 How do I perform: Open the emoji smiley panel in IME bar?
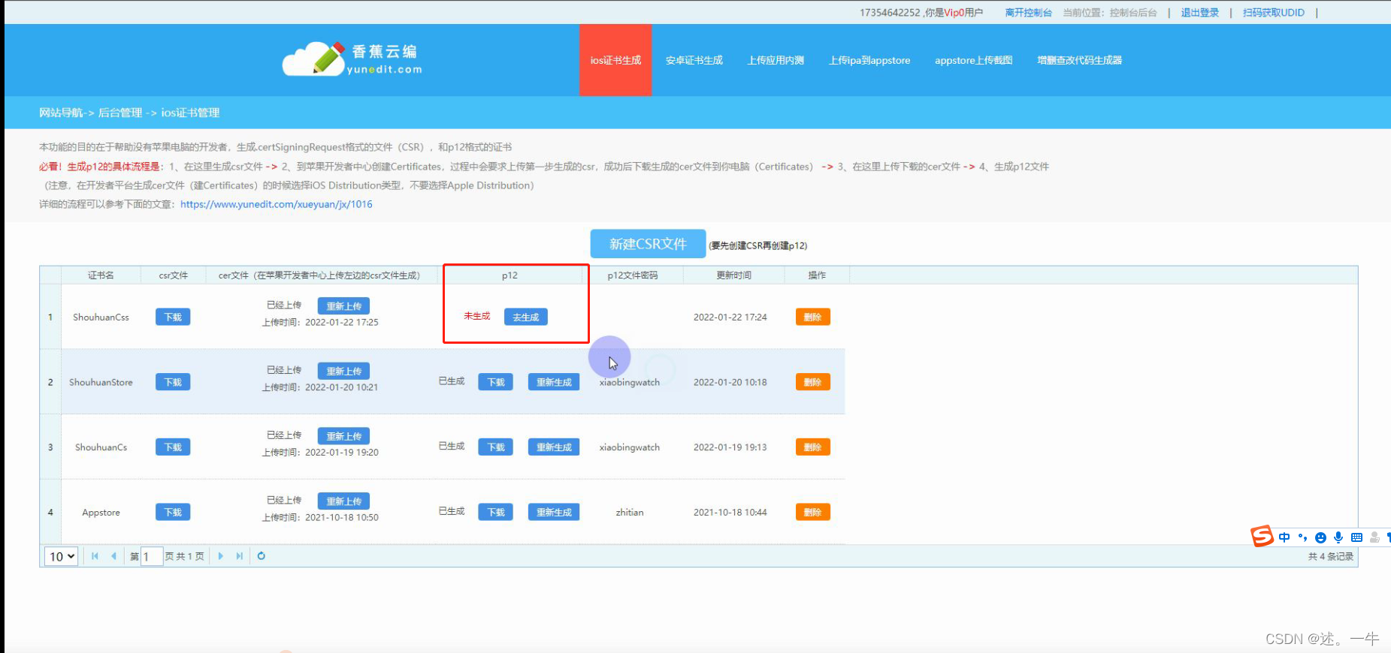[1320, 537]
